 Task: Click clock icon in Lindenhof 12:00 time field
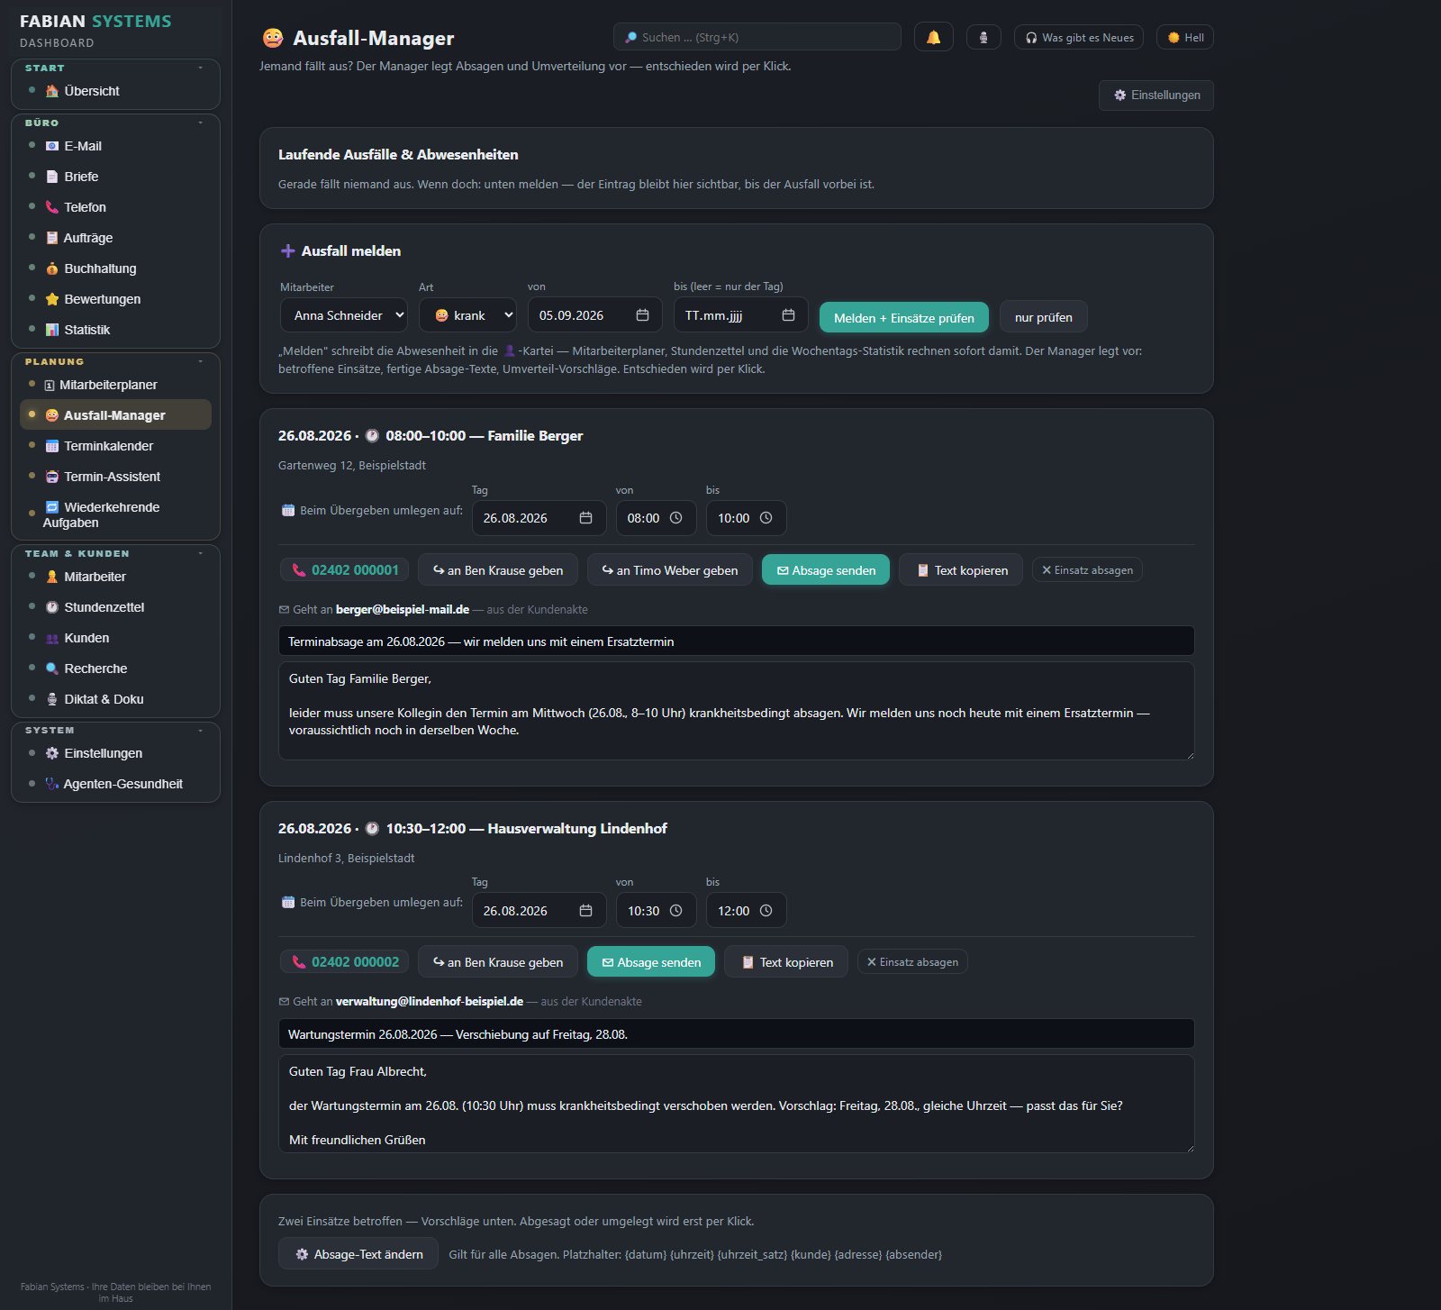coord(766,911)
